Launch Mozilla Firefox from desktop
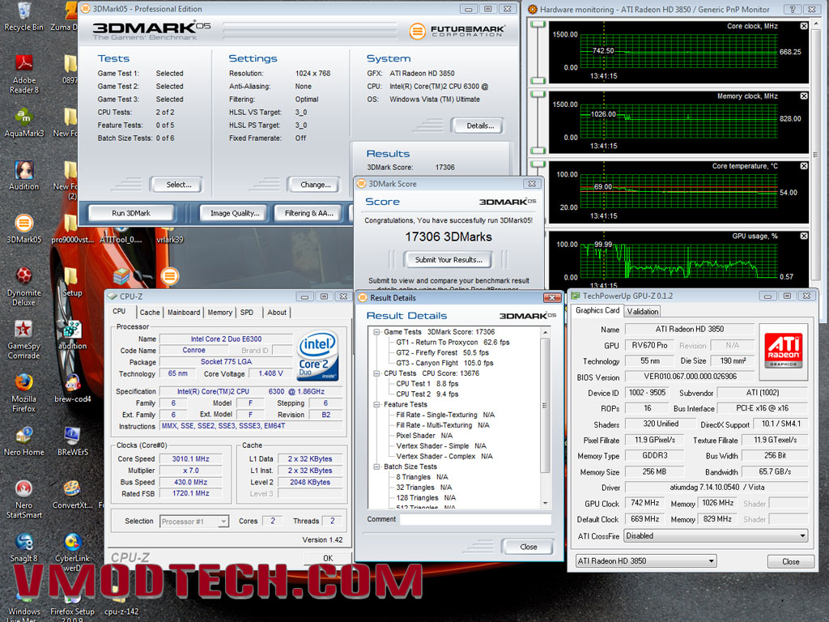This screenshot has width=829, height=622. coord(23,393)
